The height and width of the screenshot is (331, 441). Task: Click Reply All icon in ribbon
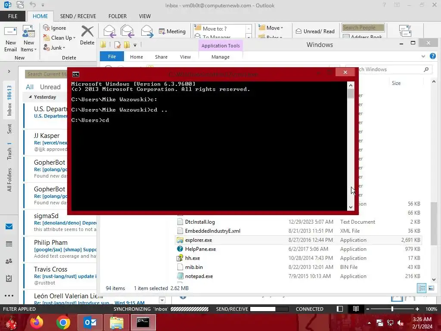click(x=127, y=31)
